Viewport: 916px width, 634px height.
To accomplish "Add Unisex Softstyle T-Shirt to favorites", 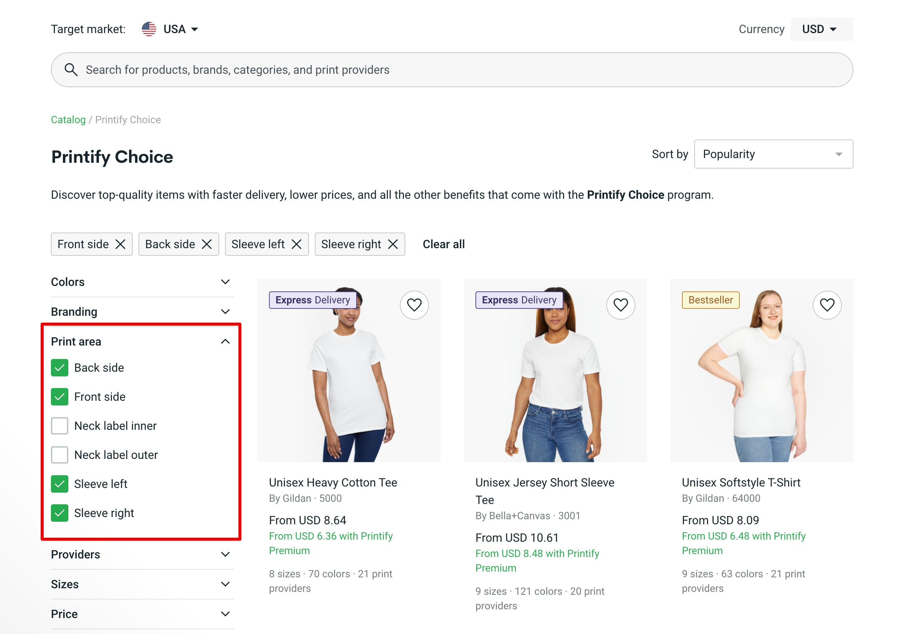I will pos(827,305).
